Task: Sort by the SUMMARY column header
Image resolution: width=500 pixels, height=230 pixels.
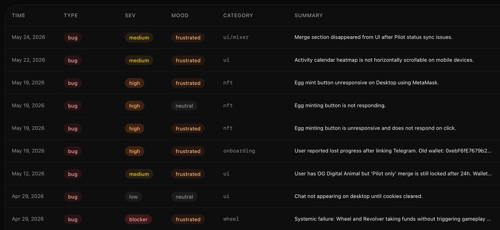Action: pos(309,15)
